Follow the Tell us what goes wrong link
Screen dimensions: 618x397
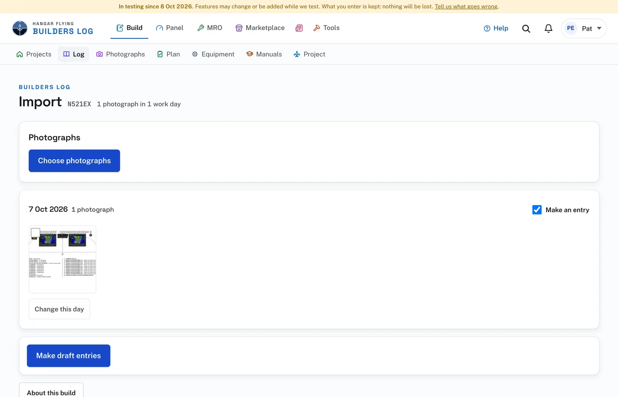(x=466, y=7)
